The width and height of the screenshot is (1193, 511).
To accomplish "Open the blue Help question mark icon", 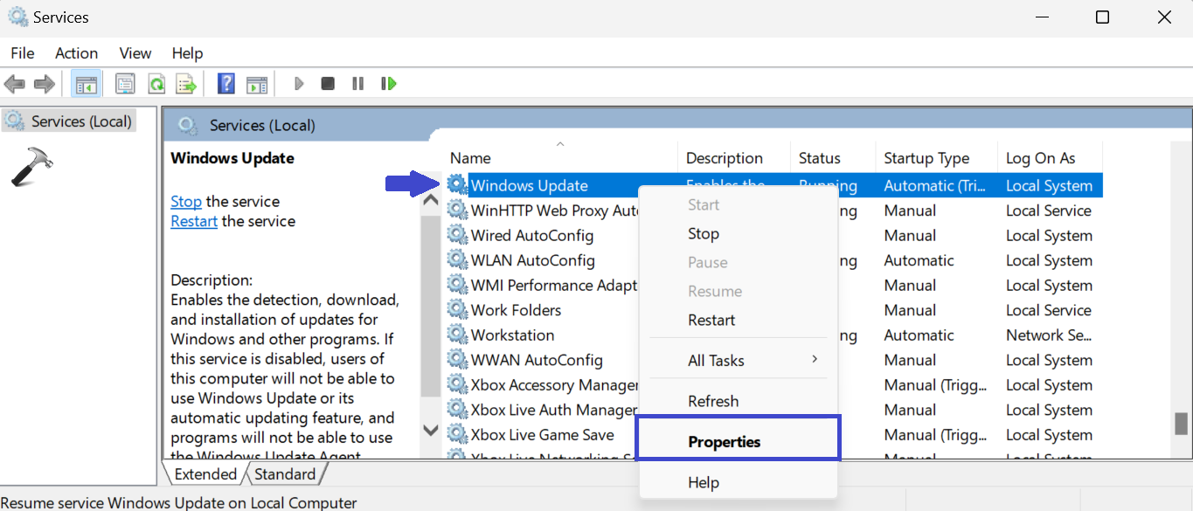I will tap(226, 84).
